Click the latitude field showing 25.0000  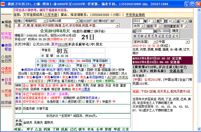(x=163, y=31)
